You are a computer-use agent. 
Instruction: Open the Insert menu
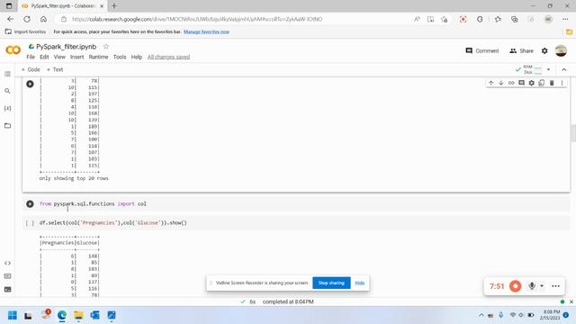tap(76, 57)
